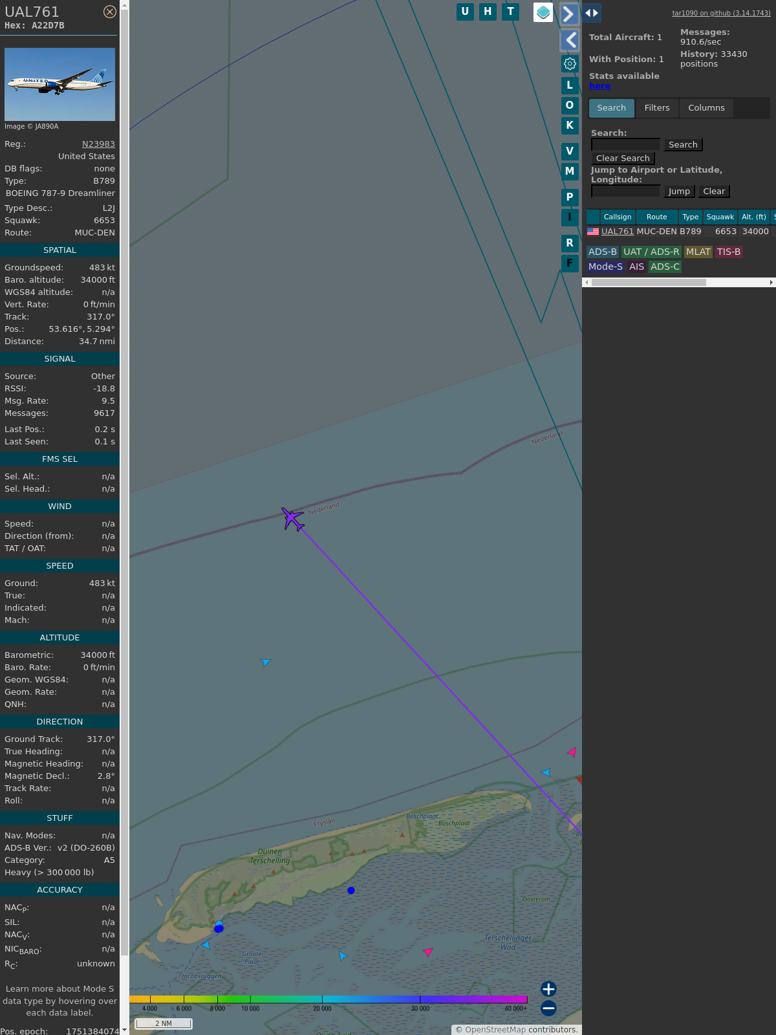Toggle the O map button
This screenshot has width=776, height=1035.
tap(570, 105)
